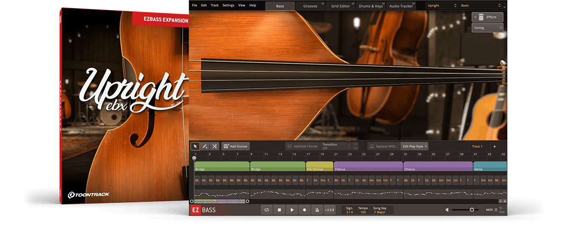Expand the Effects panel
The height and width of the screenshot is (231, 568).
pos(487,17)
